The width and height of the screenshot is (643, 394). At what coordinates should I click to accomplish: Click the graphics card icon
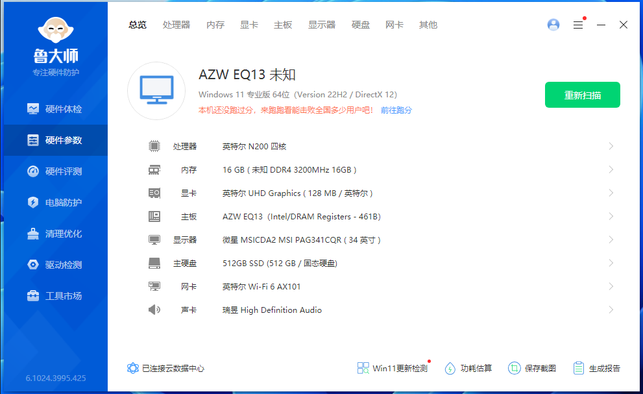pyautogui.click(x=154, y=193)
